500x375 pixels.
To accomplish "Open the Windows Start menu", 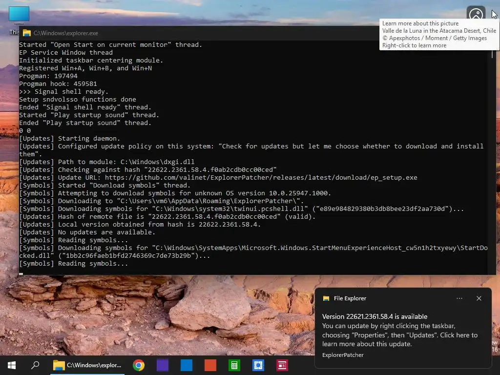I will 12,365.
